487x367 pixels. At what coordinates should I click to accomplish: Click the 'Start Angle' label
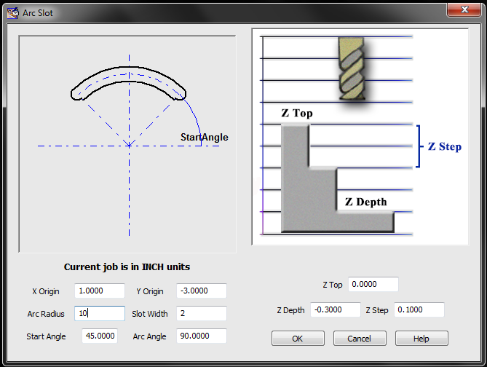click(x=46, y=336)
